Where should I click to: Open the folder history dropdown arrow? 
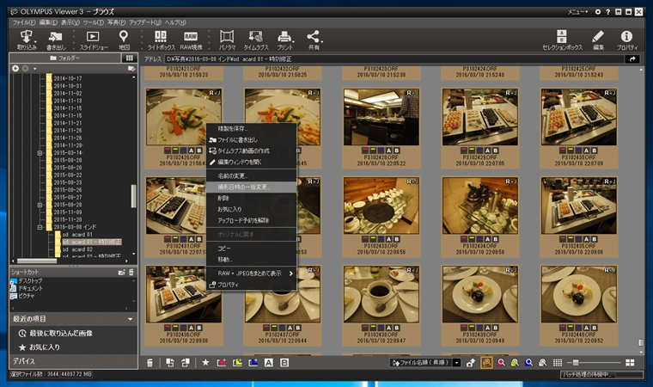(x=35, y=69)
